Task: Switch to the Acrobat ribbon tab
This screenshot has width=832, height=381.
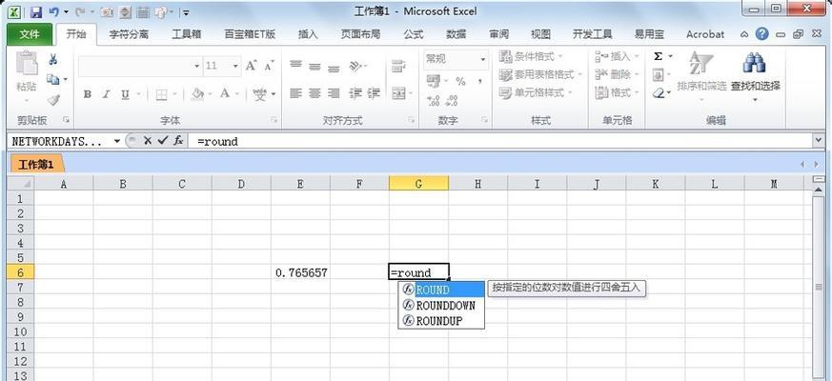Action: tap(704, 34)
